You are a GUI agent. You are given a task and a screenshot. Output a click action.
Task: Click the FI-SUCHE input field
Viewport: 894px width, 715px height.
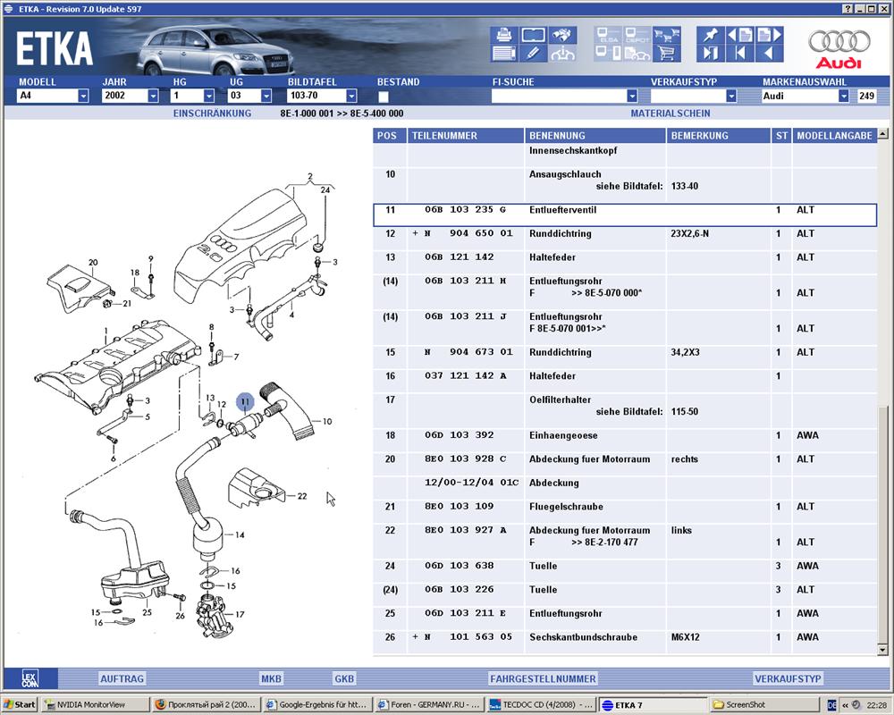[559, 96]
